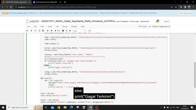Open a new browser tab

(65, 2)
